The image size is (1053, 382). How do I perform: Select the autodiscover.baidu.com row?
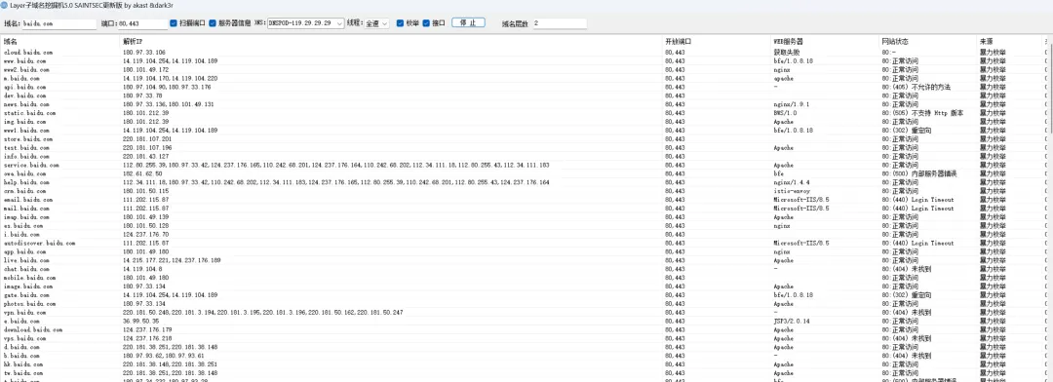click(x=524, y=243)
